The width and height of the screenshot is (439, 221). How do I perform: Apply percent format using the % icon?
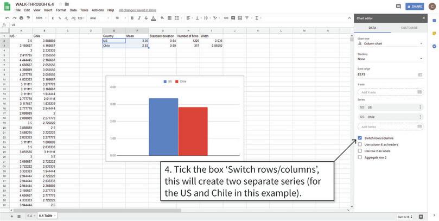tap(60, 18)
